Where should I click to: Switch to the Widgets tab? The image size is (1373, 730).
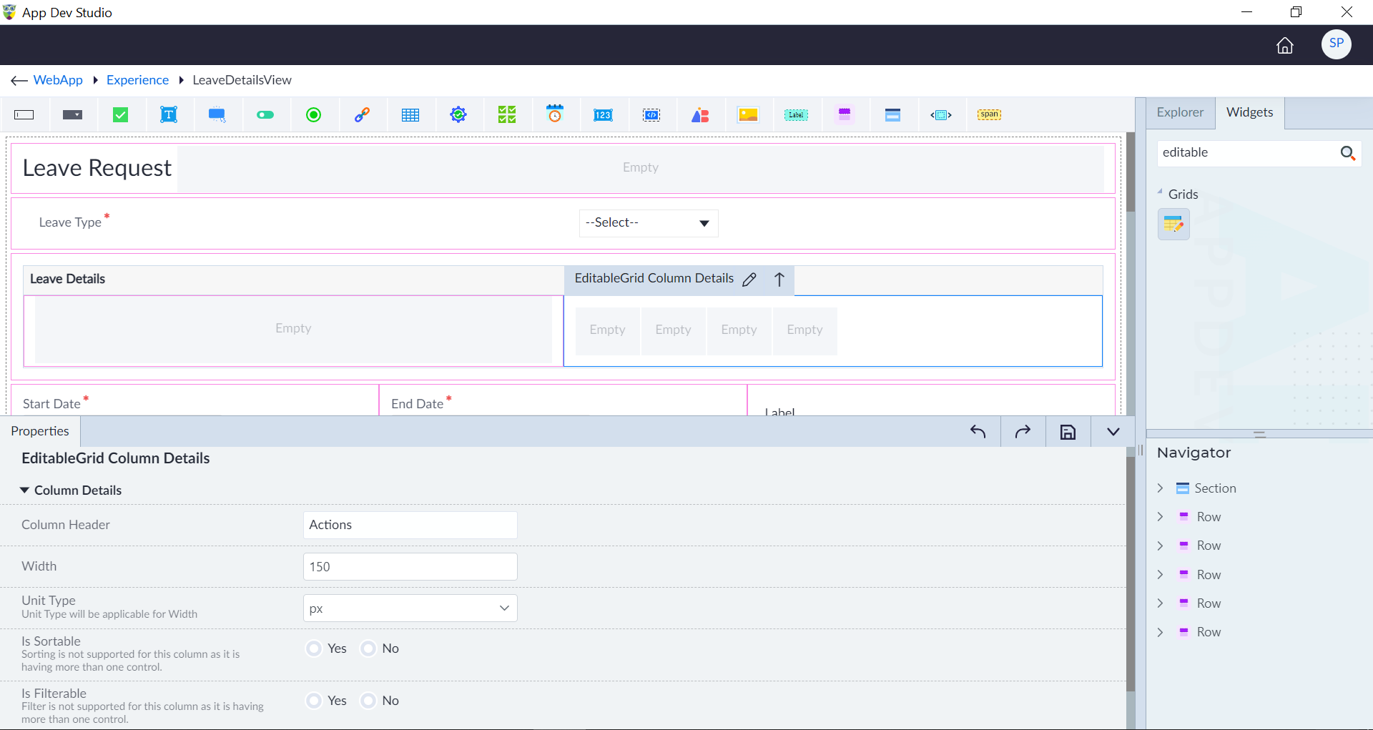[1249, 112]
